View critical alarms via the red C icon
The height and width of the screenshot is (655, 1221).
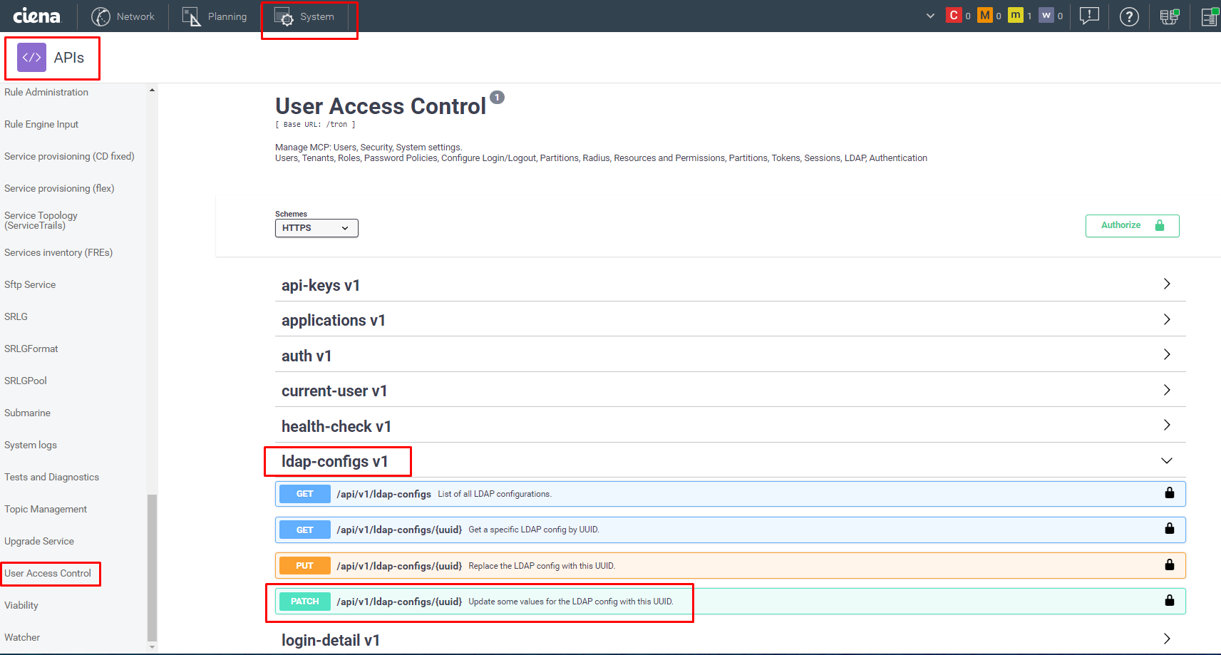pos(955,14)
